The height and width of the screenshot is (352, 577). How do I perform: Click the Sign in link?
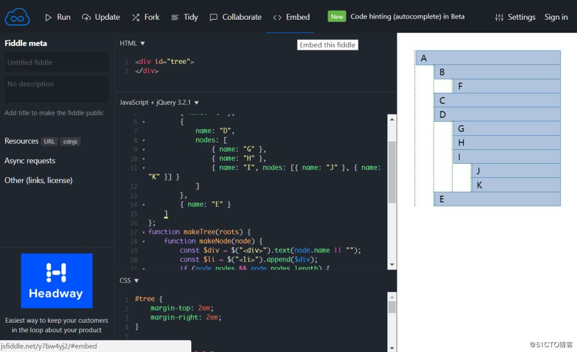[556, 17]
